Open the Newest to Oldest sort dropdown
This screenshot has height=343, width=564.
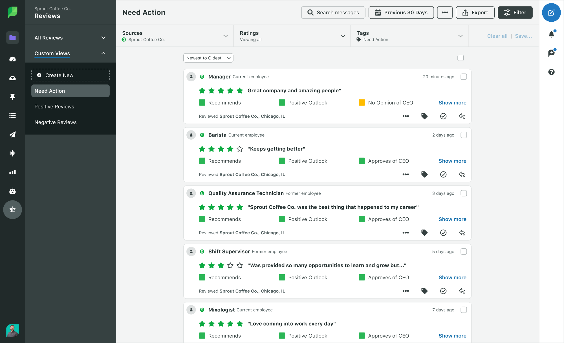(208, 58)
